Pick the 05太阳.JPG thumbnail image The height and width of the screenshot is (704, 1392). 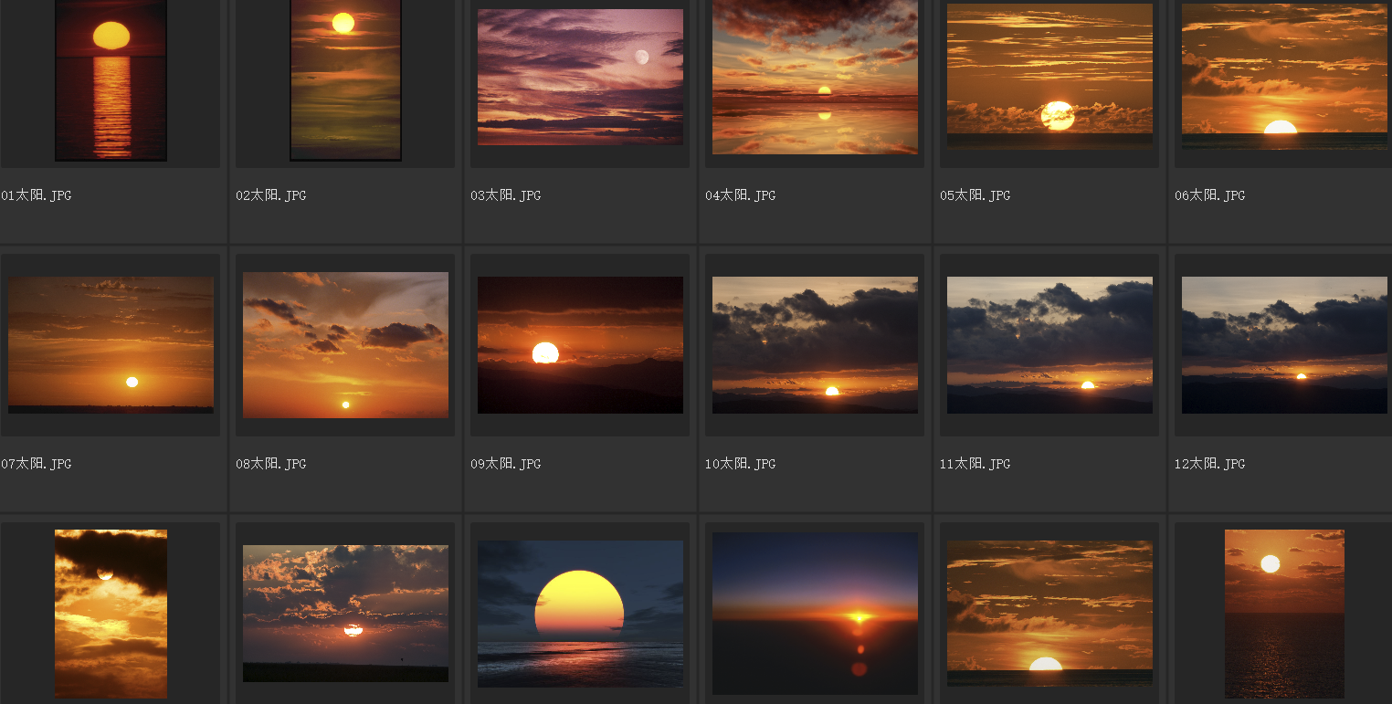(x=1049, y=75)
